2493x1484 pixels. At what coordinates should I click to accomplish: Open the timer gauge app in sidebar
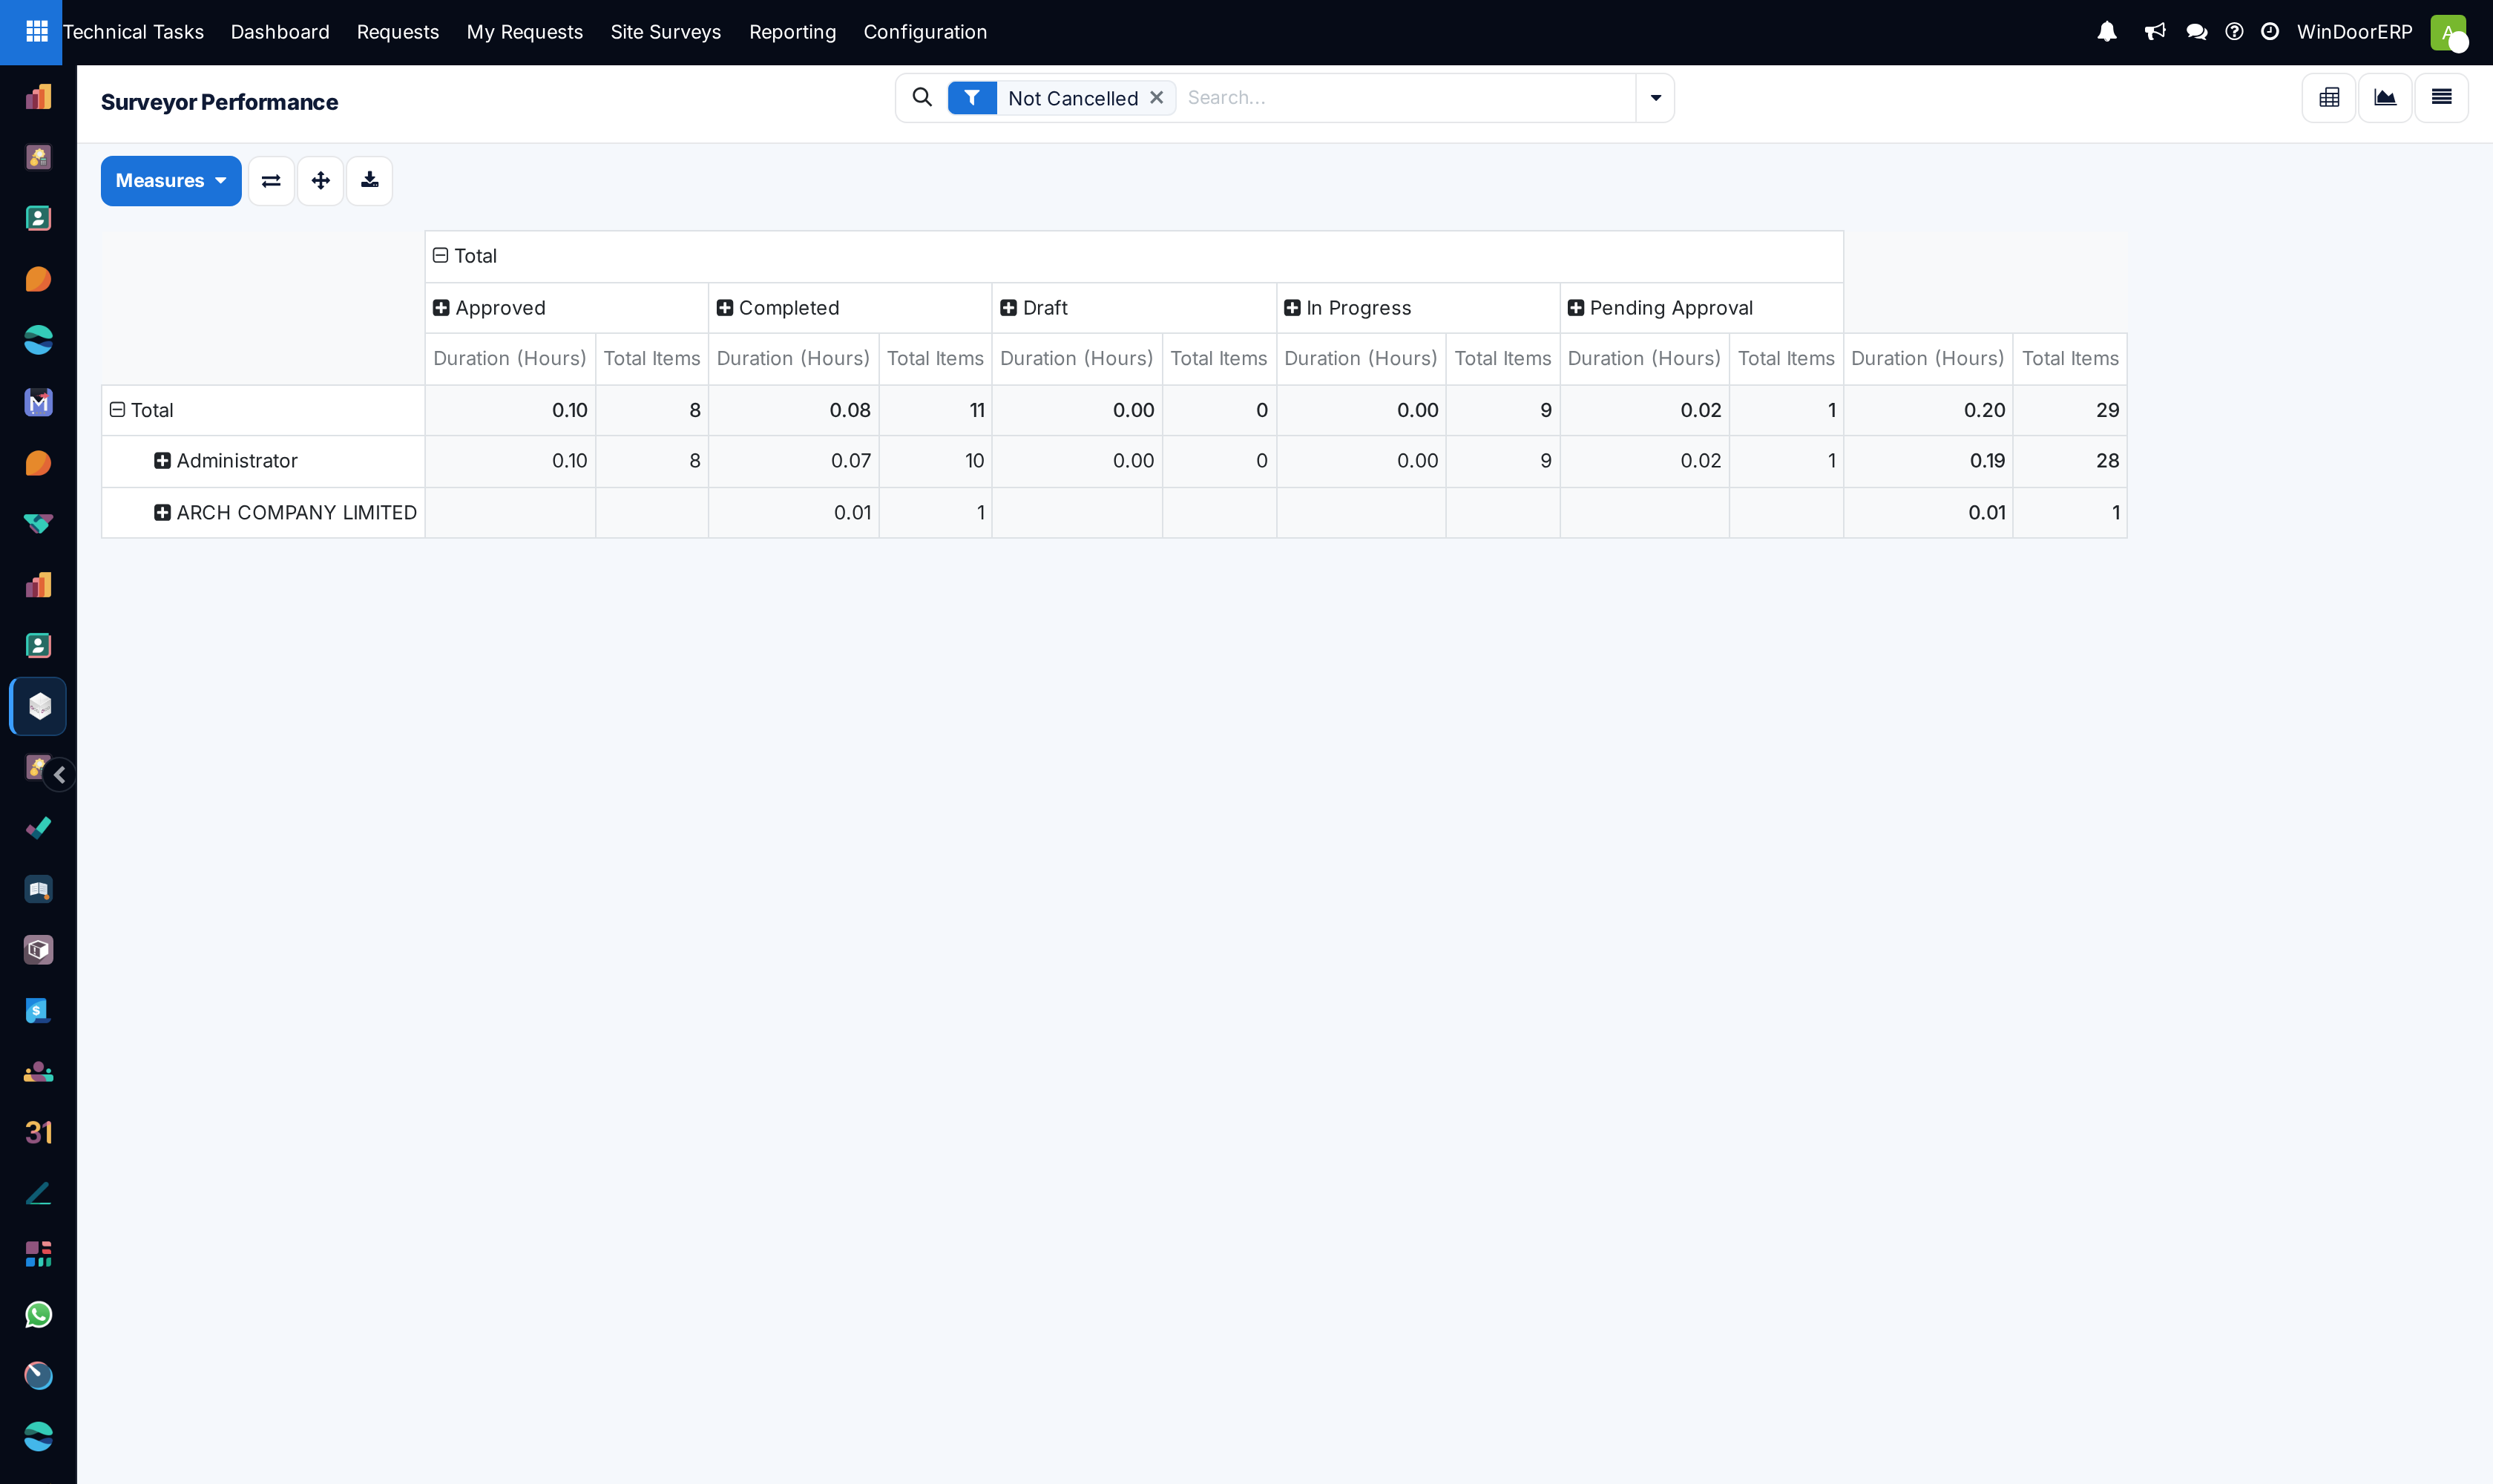38,1376
